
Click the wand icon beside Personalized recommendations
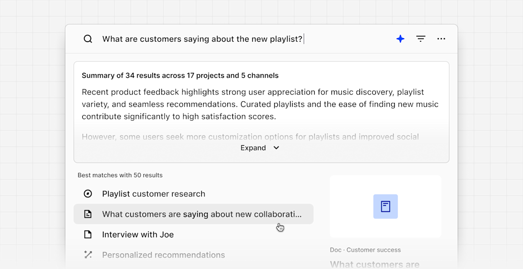tap(88, 255)
